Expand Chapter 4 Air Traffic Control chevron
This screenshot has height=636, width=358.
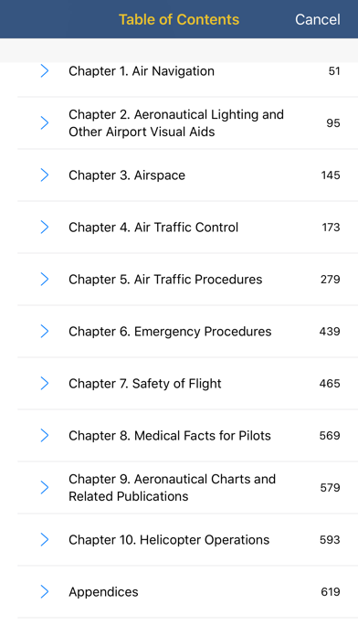click(45, 228)
